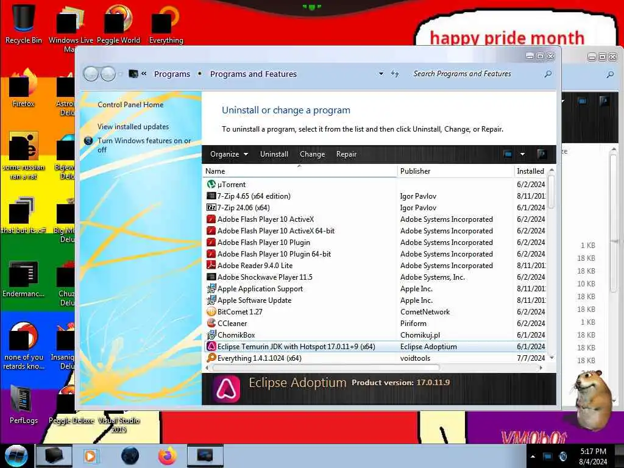624x468 pixels.
Task: Click the back navigation button
Action: click(91, 74)
